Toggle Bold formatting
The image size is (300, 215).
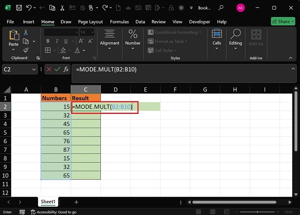pos(48,41)
